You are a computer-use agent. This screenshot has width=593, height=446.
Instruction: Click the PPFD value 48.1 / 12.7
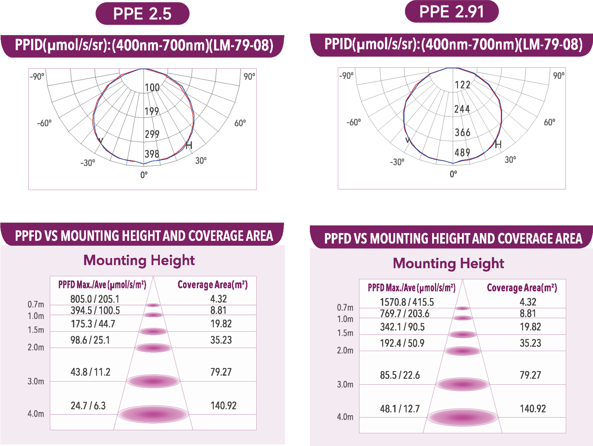pos(400,409)
